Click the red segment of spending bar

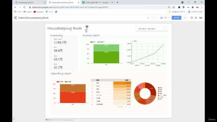click(x=73, y=97)
